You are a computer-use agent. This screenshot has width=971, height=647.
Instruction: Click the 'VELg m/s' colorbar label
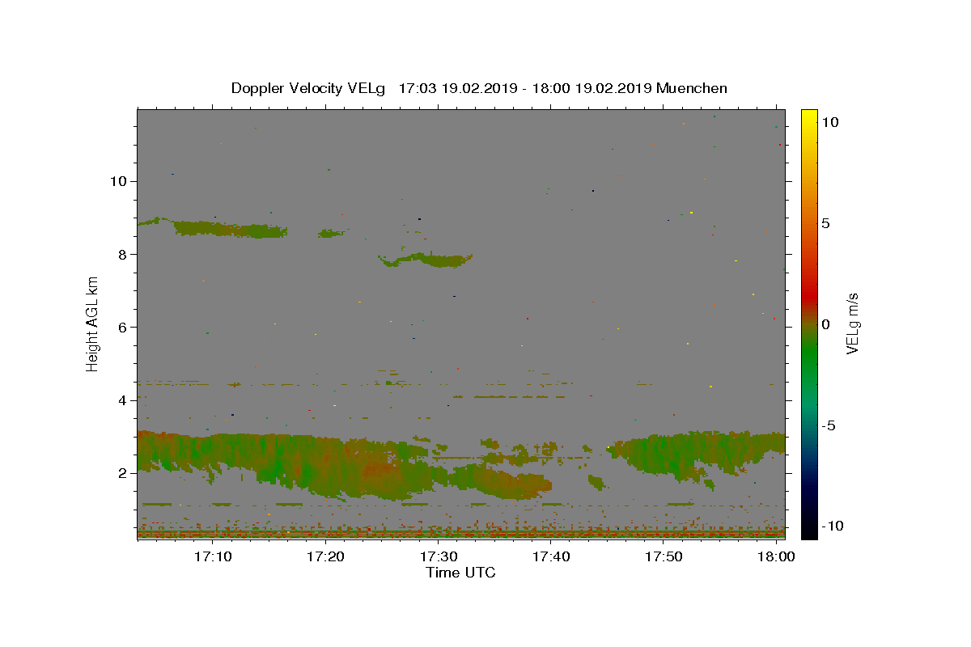coord(852,324)
